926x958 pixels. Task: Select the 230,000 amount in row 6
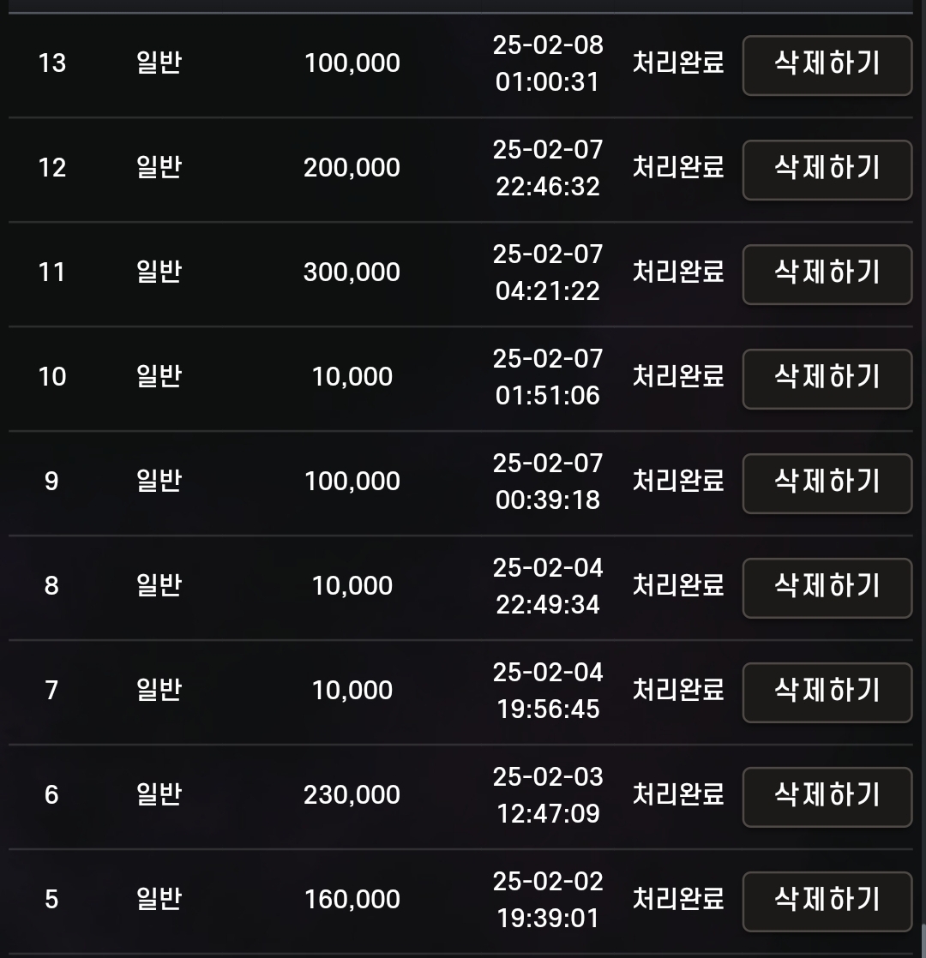click(x=352, y=795)
